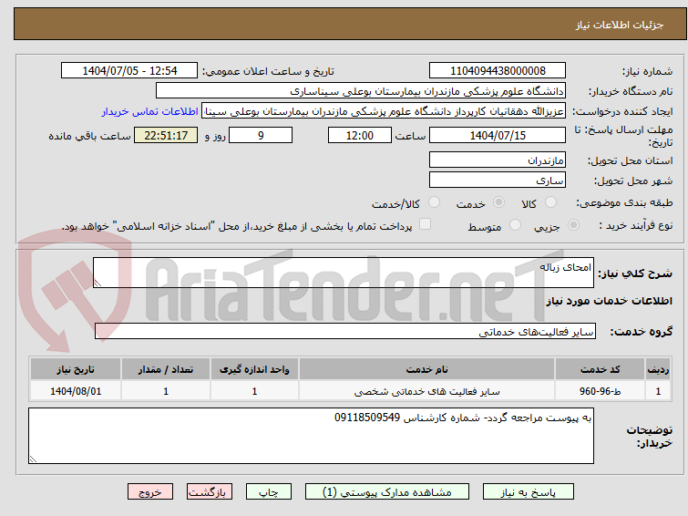Click the نام دستگاه خریدار field
This screenshot has width=688, height=516.
[x=361, y=91]
